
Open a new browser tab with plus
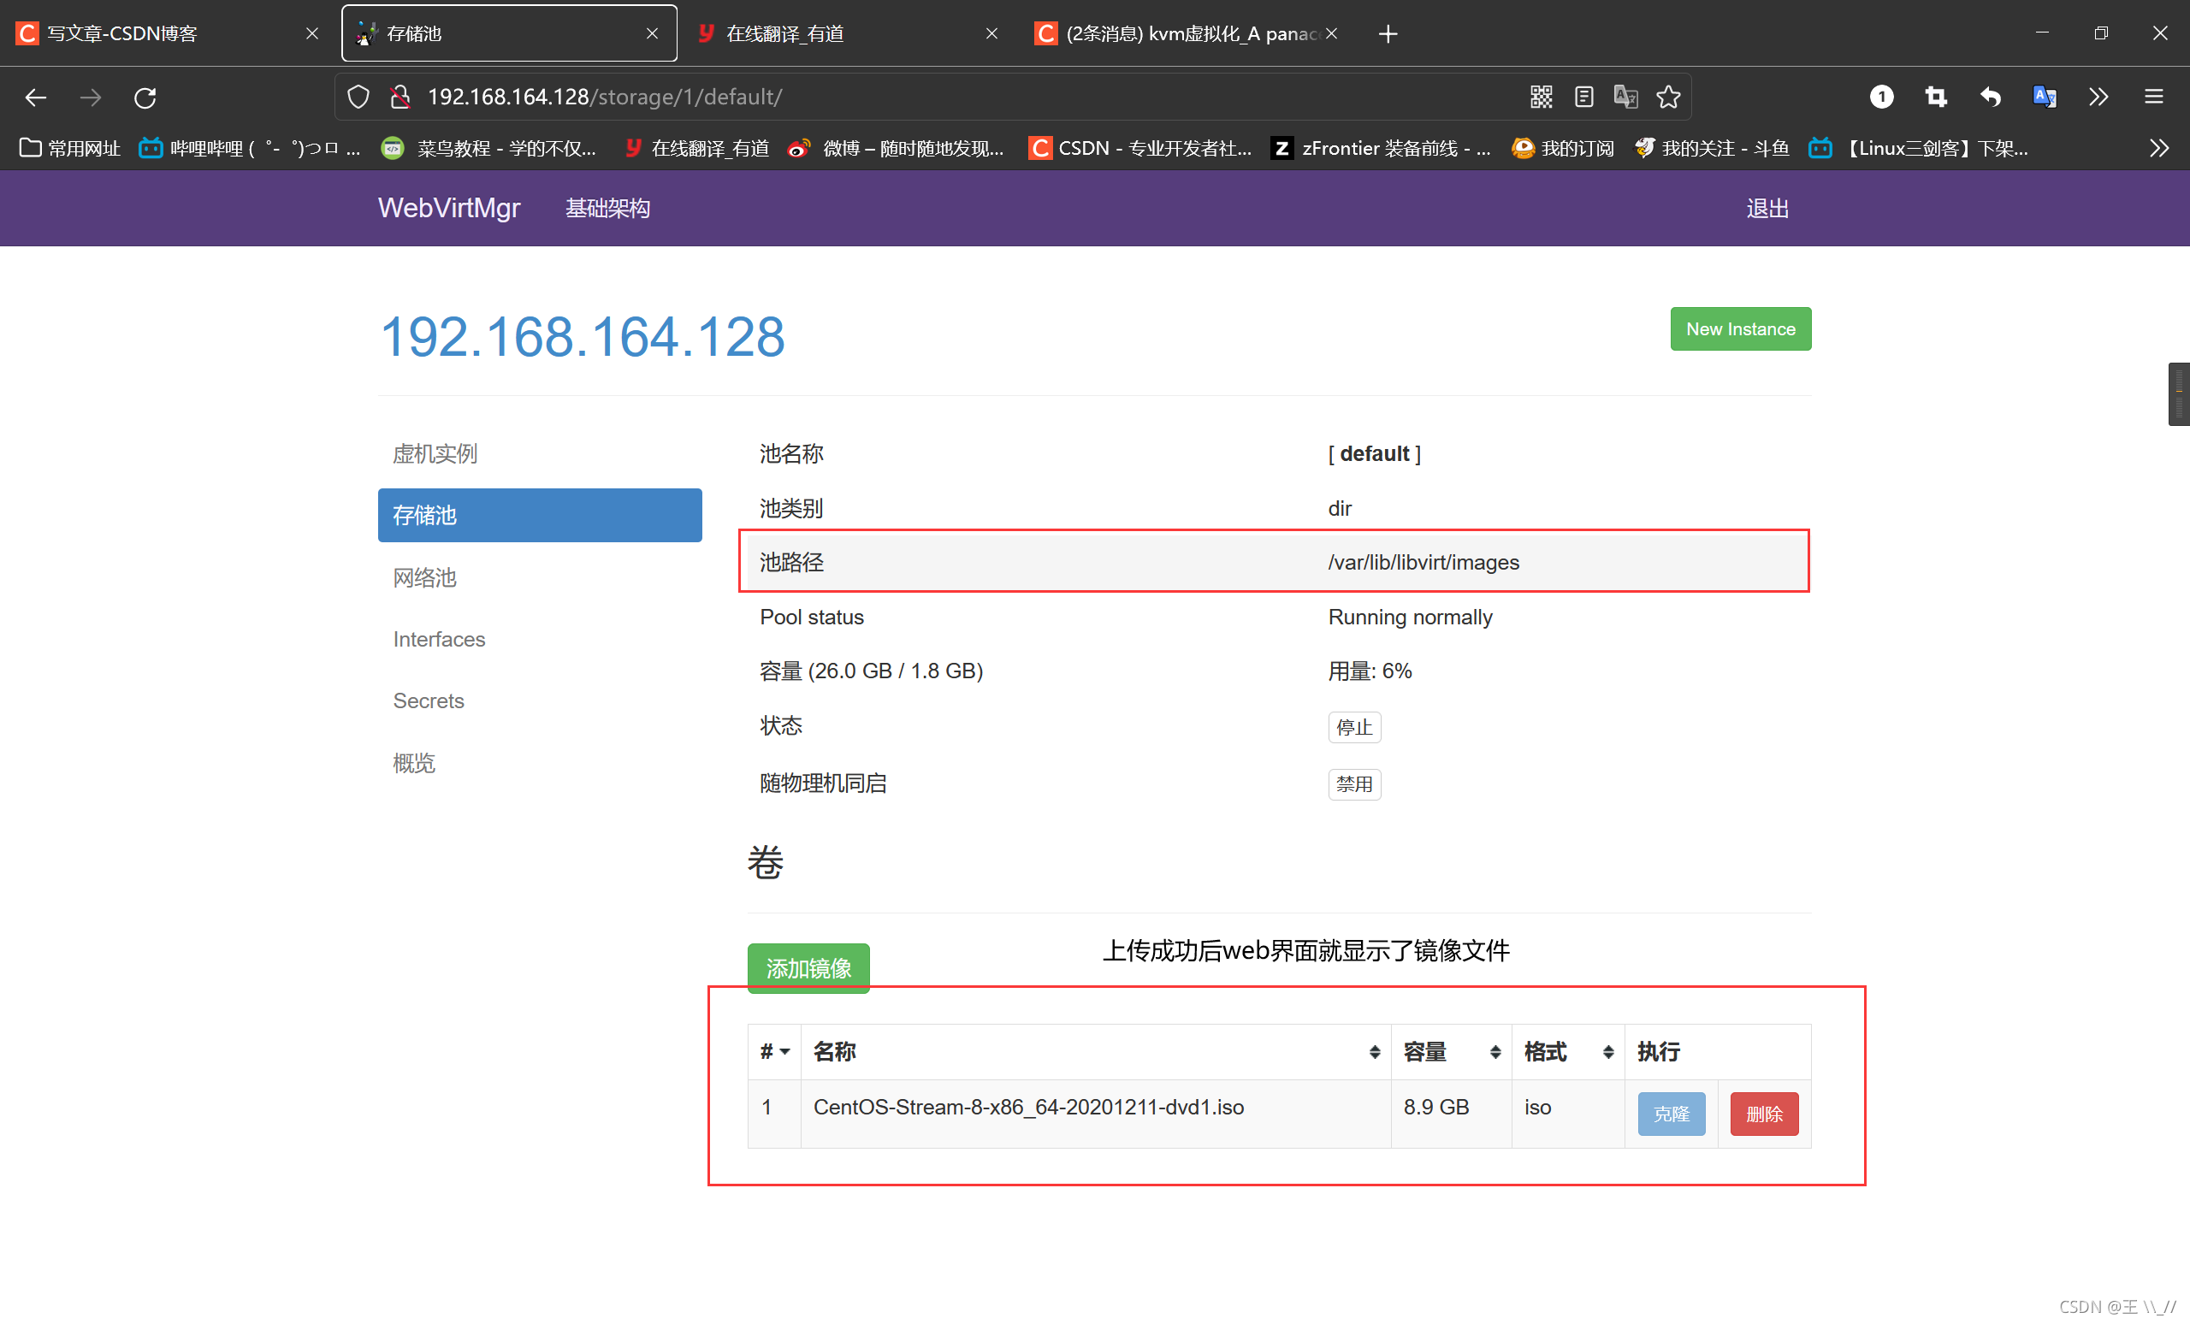1388,33
